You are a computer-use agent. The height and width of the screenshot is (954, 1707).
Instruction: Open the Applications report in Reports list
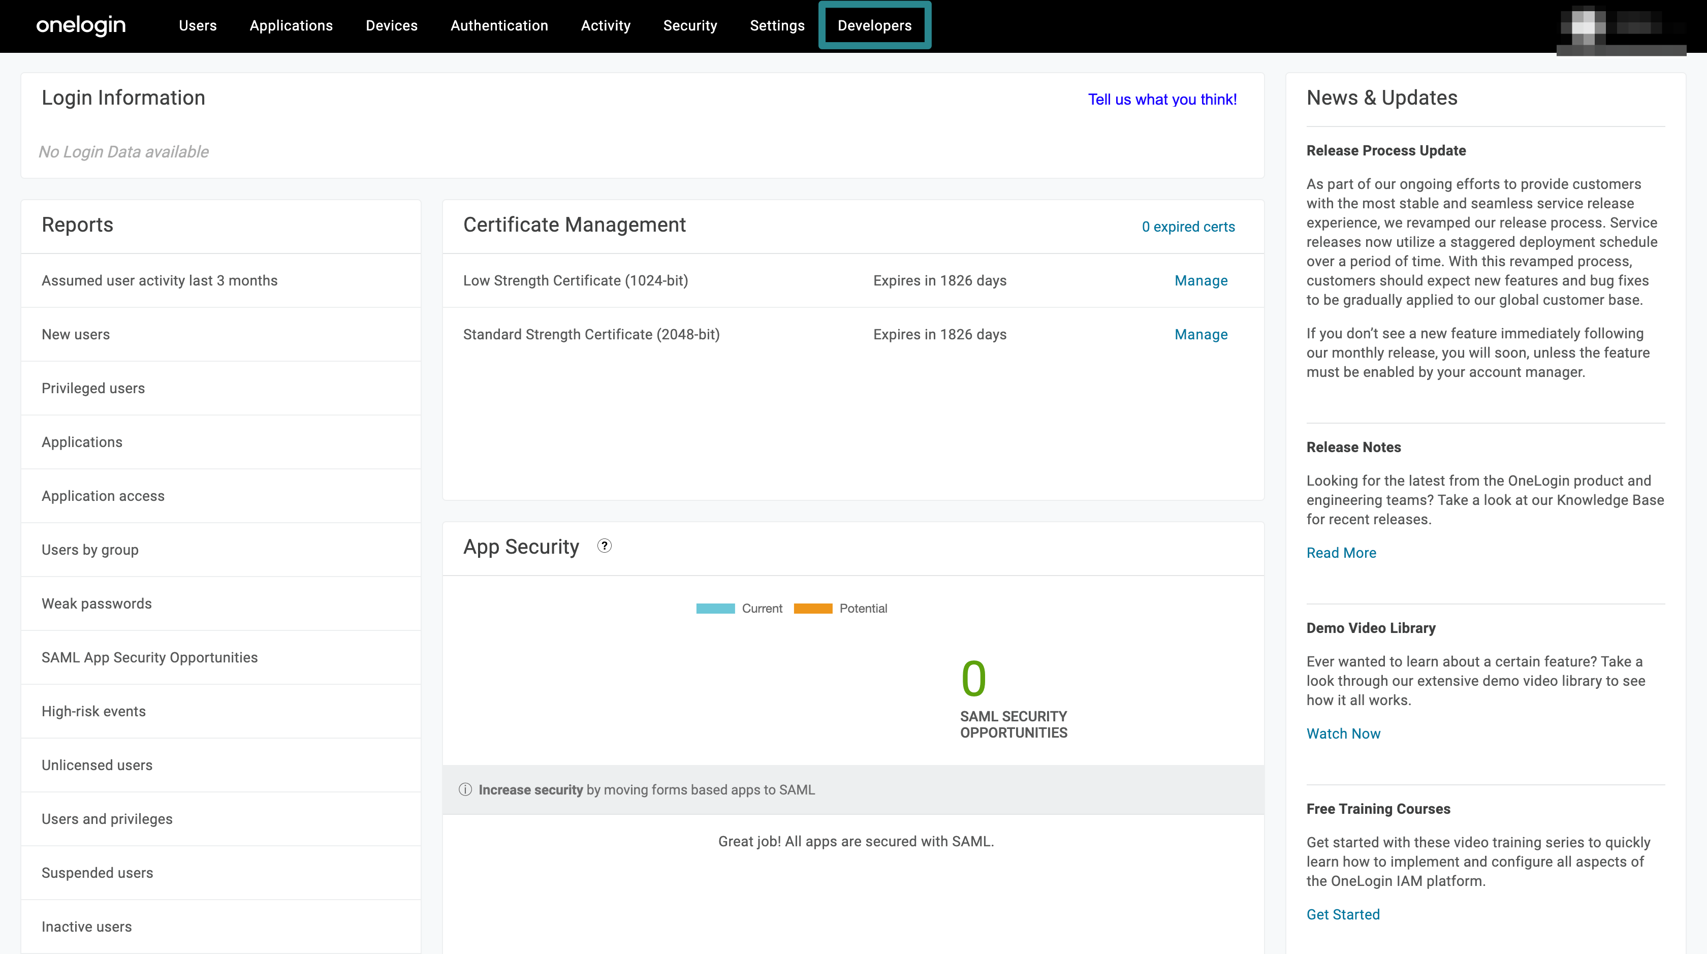click(x=220, y=442)
